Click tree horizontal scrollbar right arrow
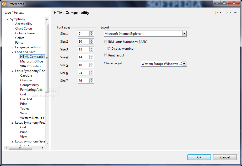The image size is (242, 166). tap(42, 148)
